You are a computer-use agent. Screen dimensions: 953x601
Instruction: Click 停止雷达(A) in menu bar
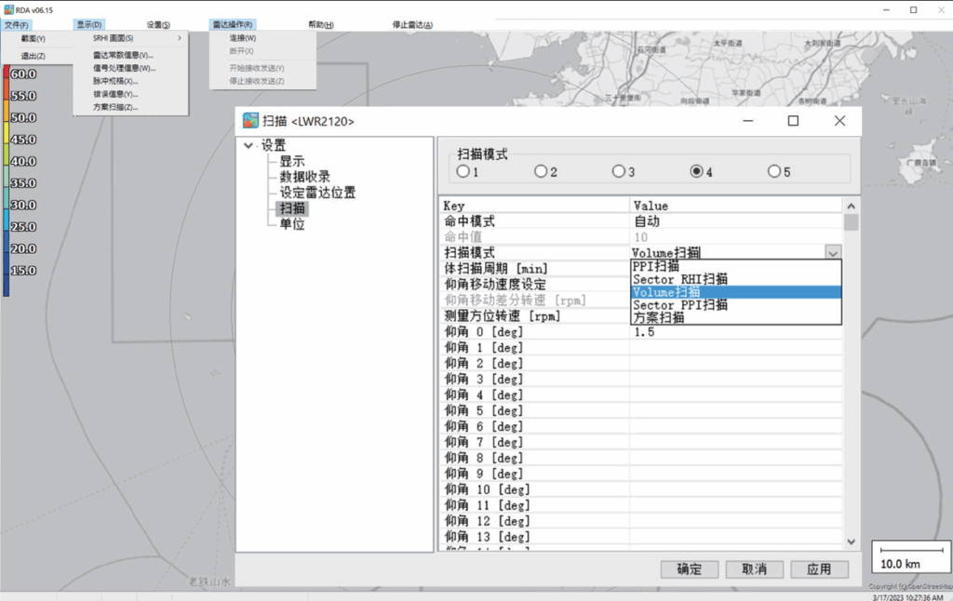412,25
